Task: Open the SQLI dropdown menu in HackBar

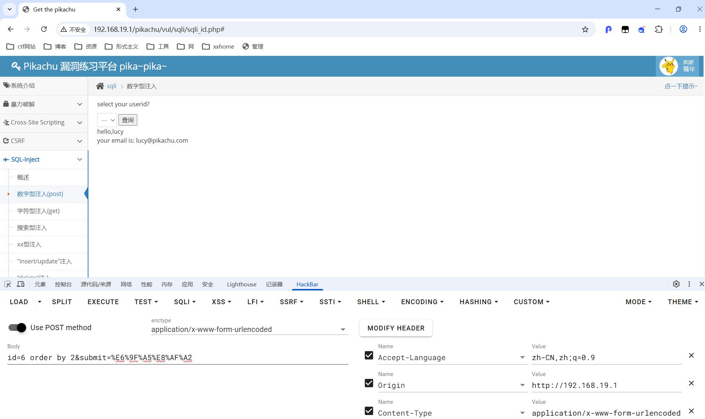Action: click(185, 302)
